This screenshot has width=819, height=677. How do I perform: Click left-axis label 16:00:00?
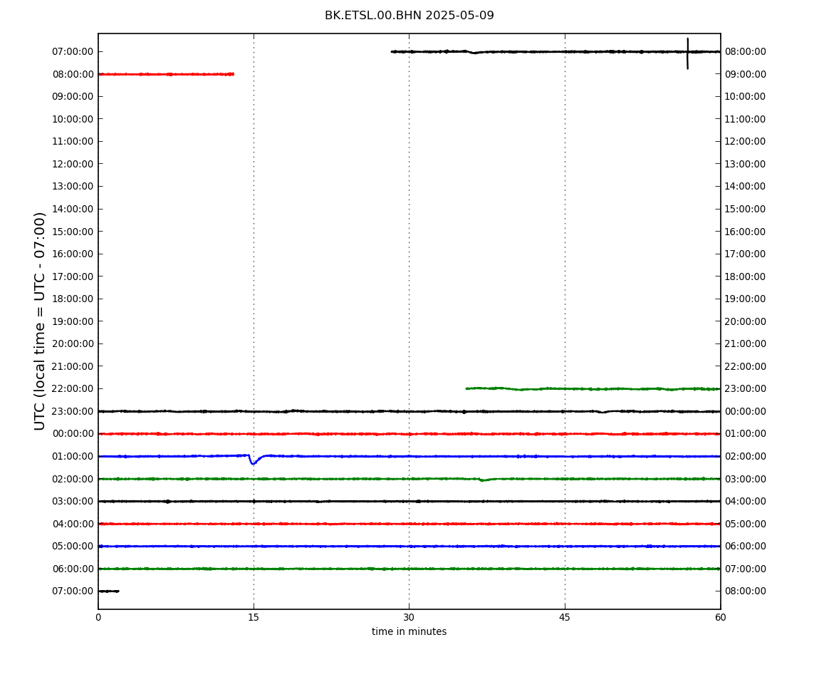(73, 254)
